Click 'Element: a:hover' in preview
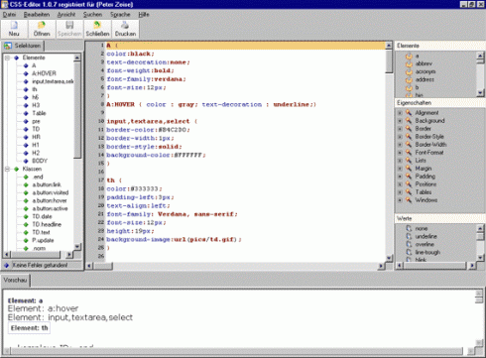This screenshot has width=486, height=358. click(x=43, y=308)
